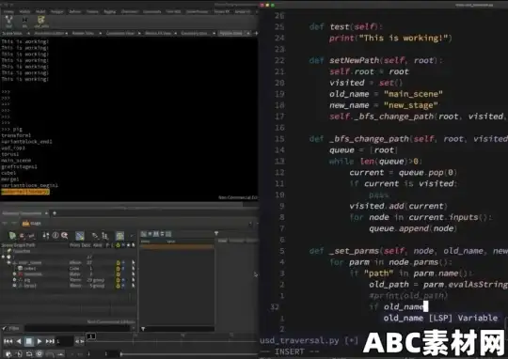Viewport: 508px width, 359px height.
Task: Expand the torus1 prim
Action: click(x=14, y=286)
